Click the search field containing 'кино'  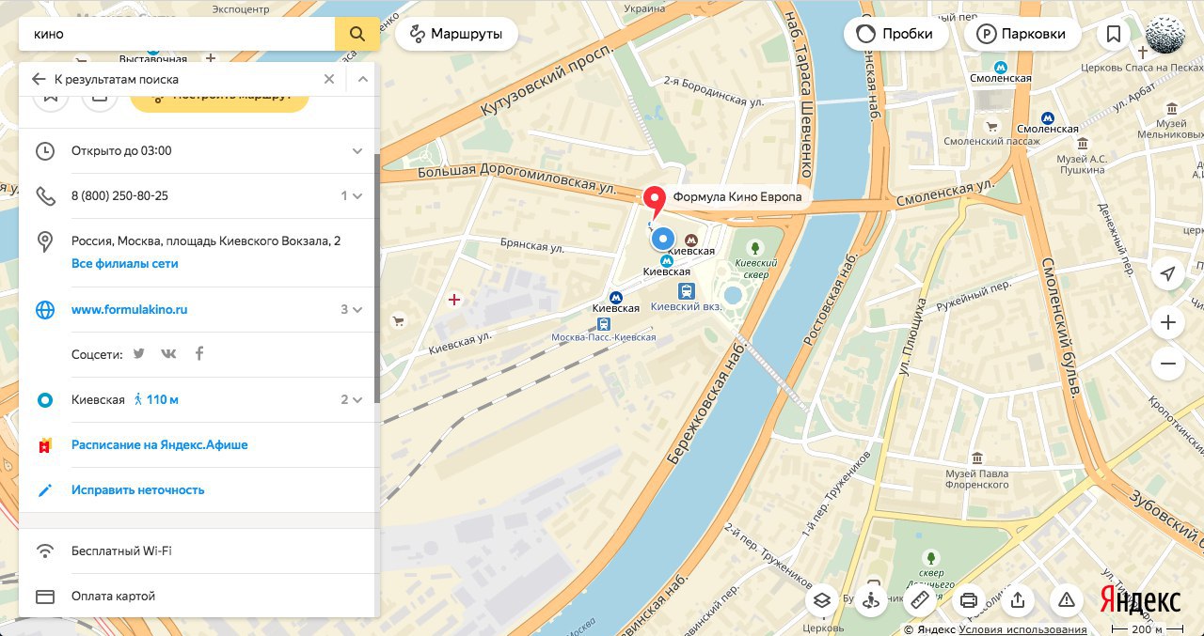[177, 34]
